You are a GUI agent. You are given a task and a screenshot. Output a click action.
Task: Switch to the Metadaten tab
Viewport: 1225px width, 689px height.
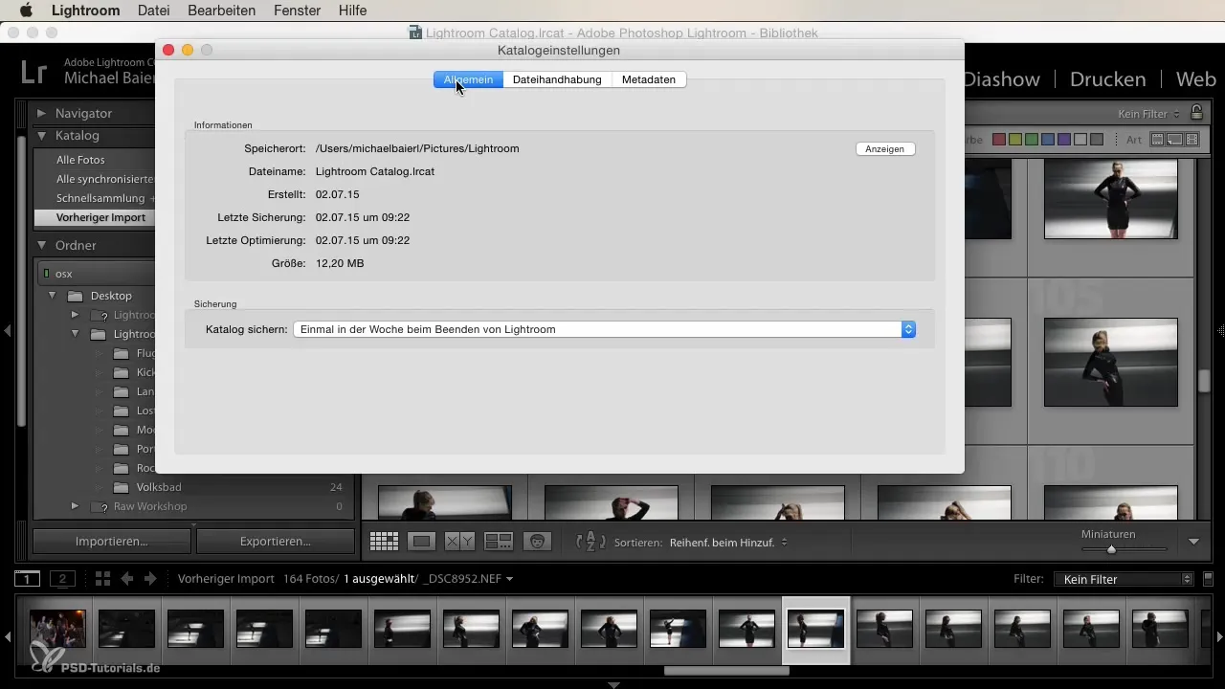(x=649, y=79)
